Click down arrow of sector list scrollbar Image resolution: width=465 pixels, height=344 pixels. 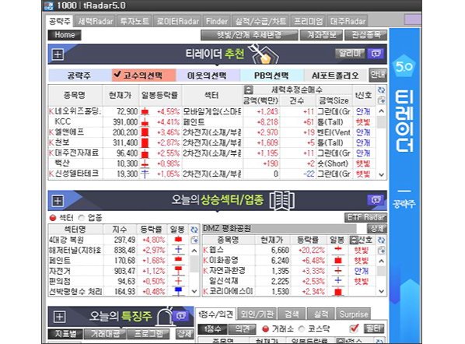click(x=194, y=291)
